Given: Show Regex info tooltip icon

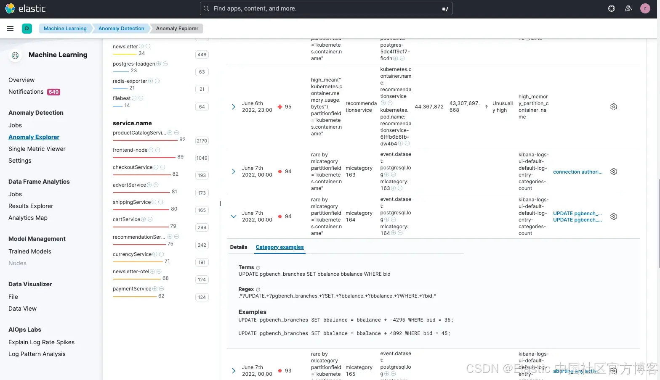Looking at the screenshot, I should click(258, 290).
